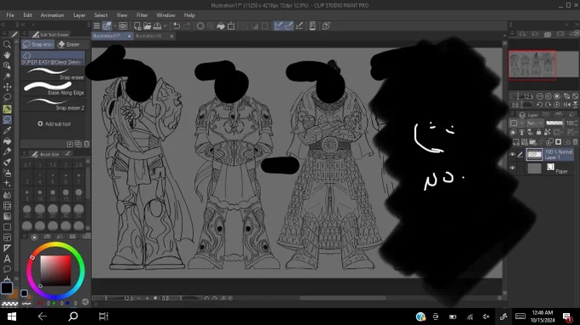Open Save dropdown arrow in command bar
This screenshot has height=325, width=580.
[x=165, y=26]
